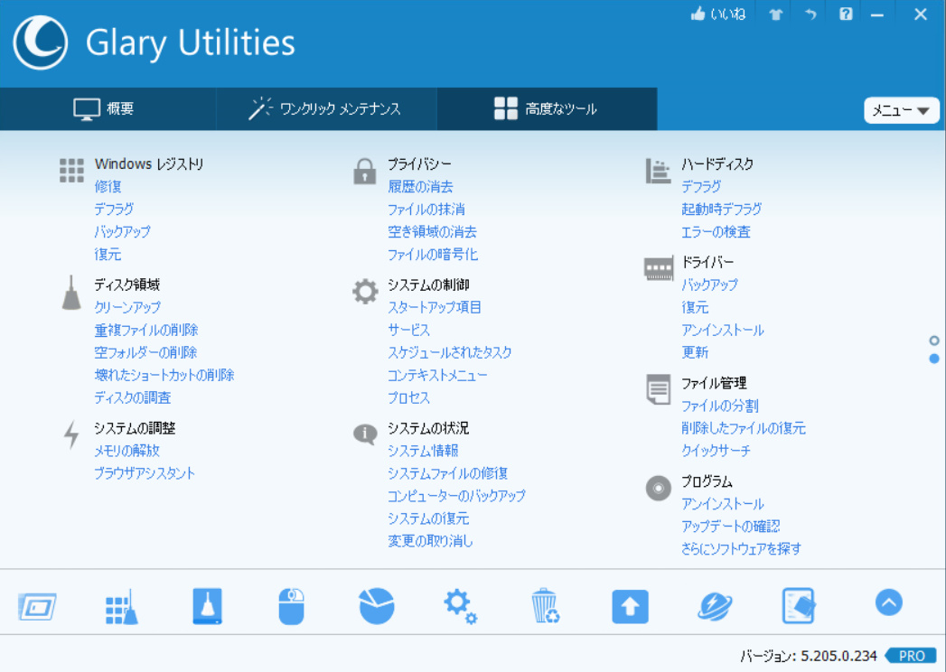Click the プライバシー padlock icon

364,172
